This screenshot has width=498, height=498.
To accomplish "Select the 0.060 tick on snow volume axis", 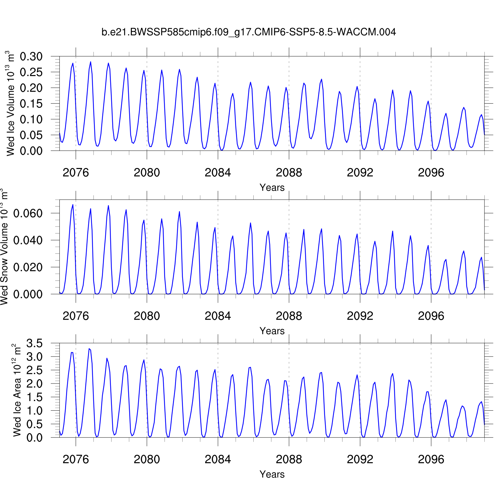I will click(28, 213).
